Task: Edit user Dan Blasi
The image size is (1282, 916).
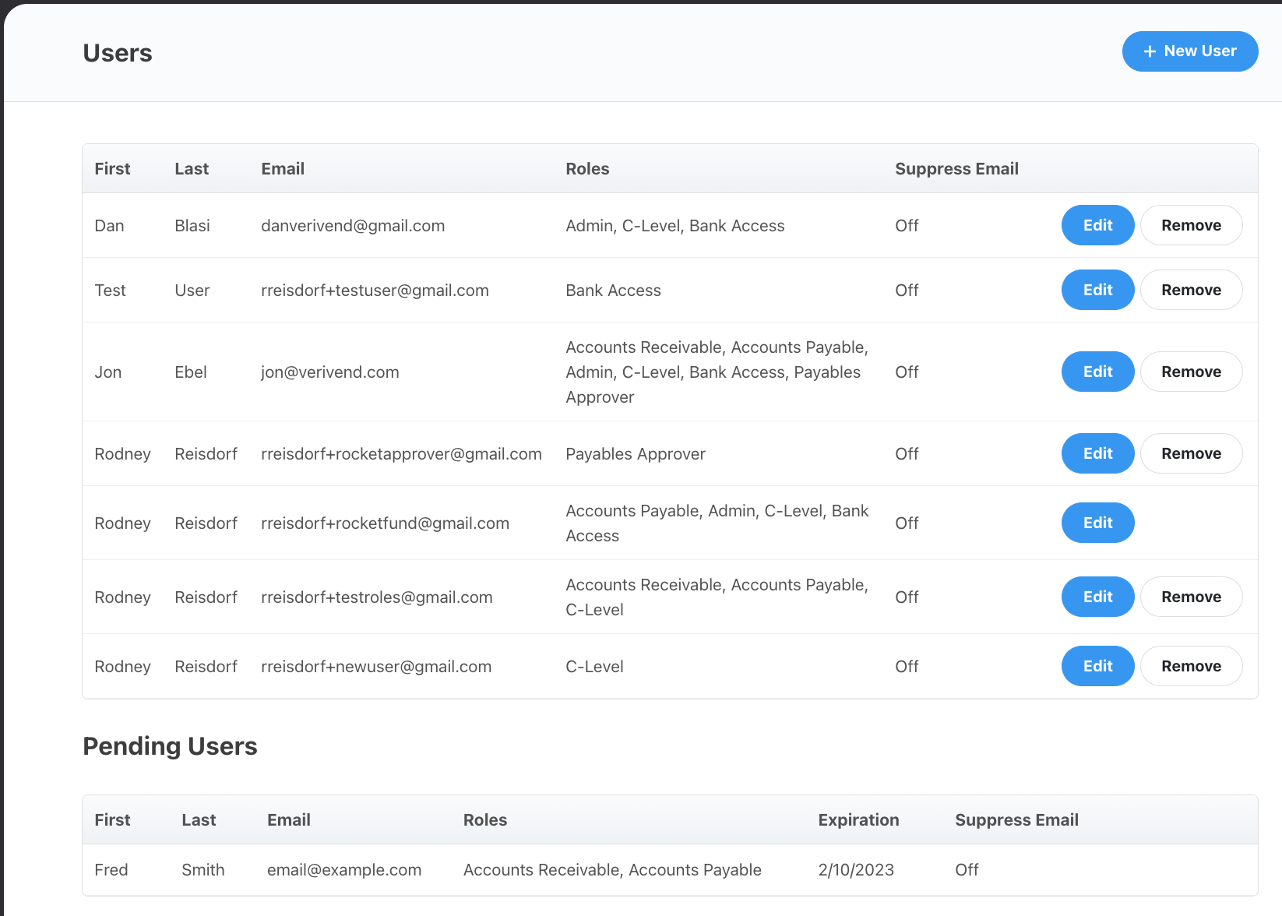Action: pos(1097,225)
